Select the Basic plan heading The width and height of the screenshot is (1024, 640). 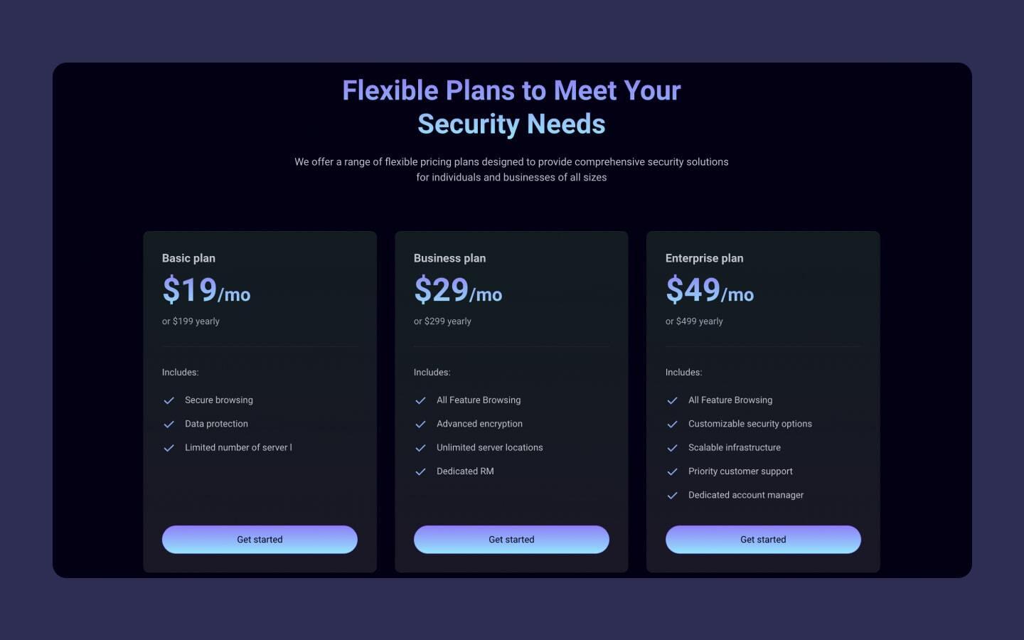(188, 258)
